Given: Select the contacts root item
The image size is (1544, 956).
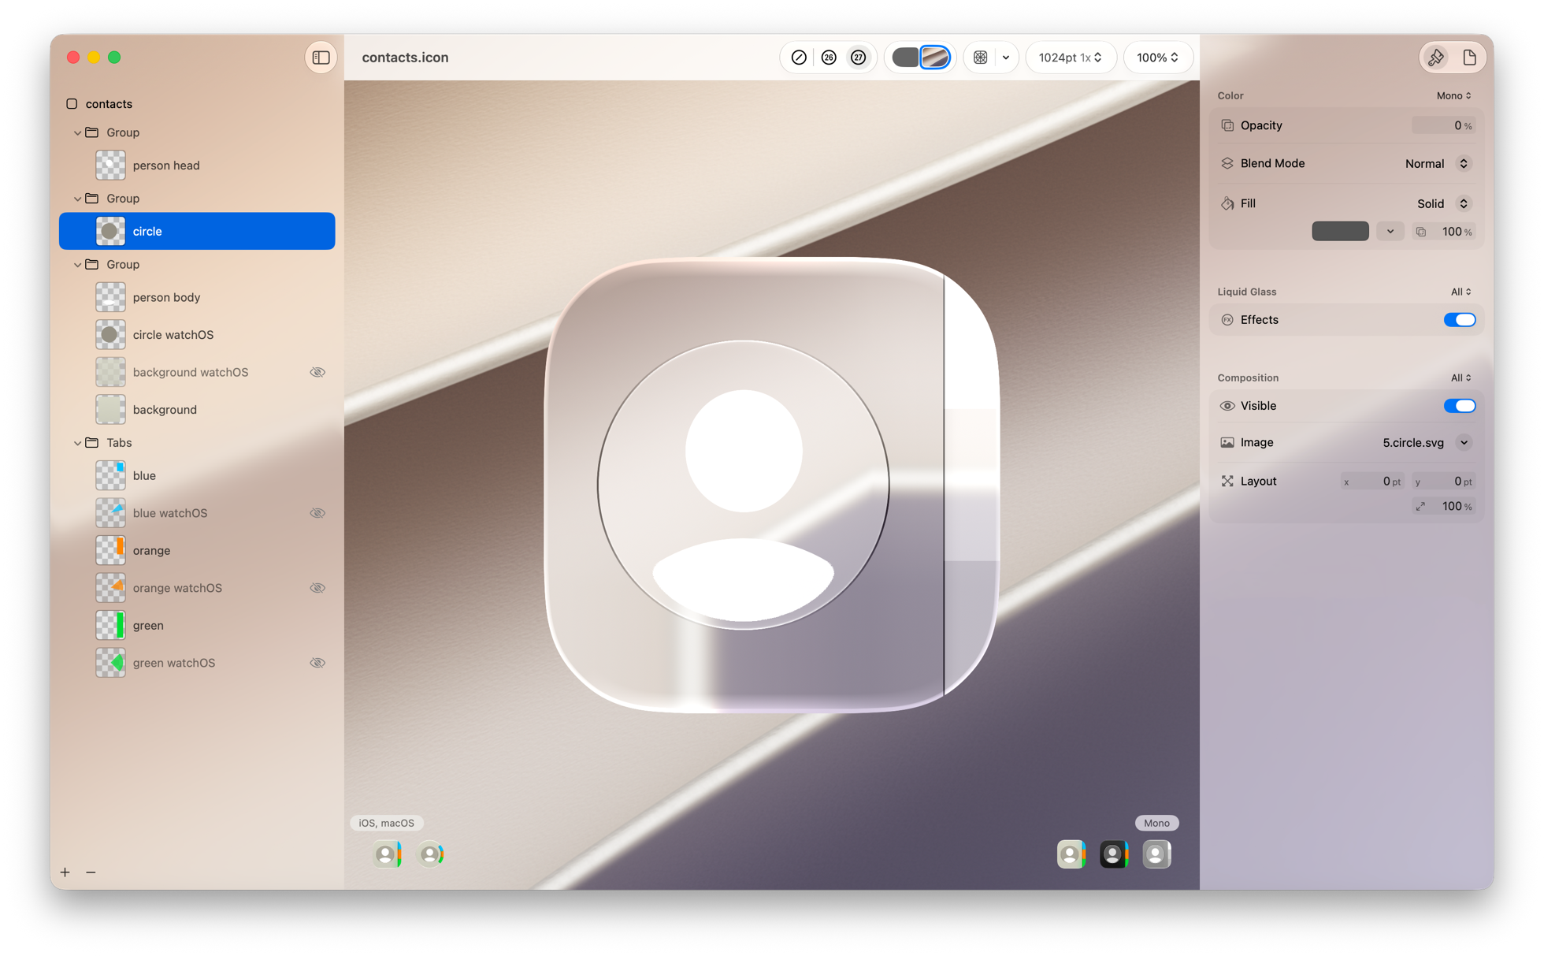Looking at the screenshot, I should (x=109, y=104).
